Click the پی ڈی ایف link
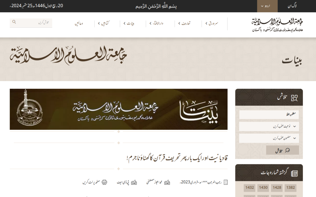This screenshot has height=197, width=316. click(x=123, y=182)
